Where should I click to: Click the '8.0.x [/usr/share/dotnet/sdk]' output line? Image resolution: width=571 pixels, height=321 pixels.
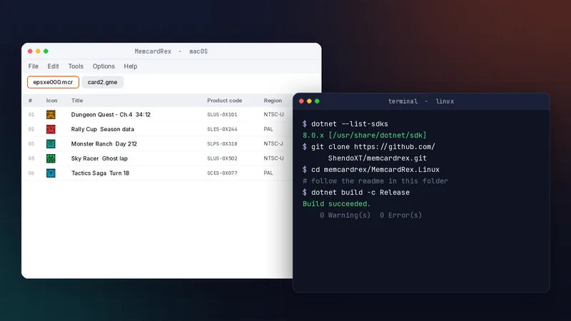coord(365,136)
